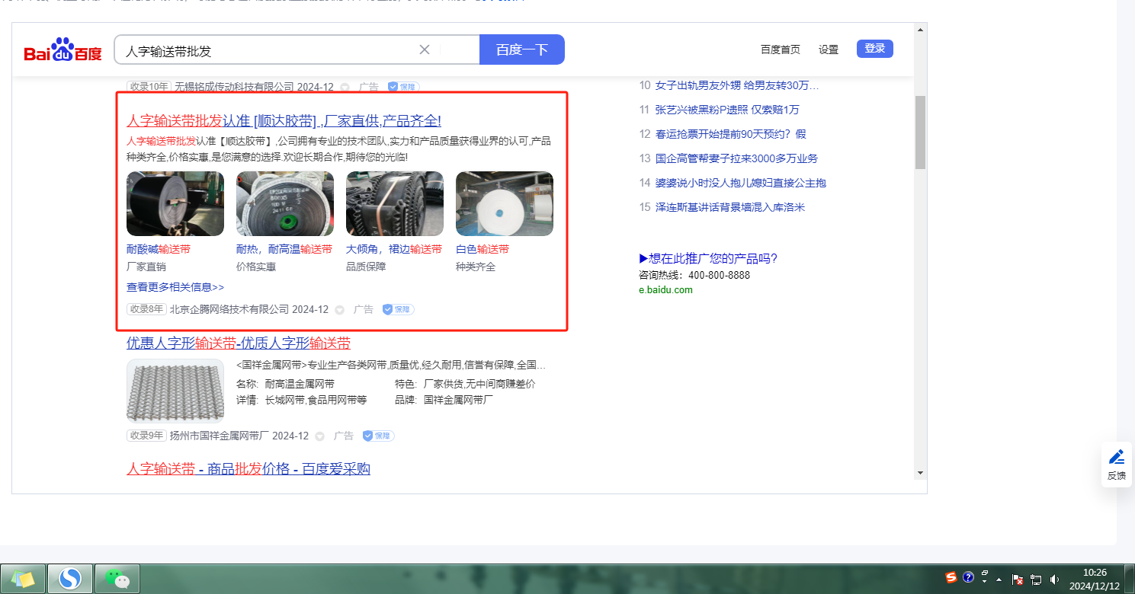The height and width of the screenshot is (594, 1135).
Task: Click the 白色输送带 product thumbnail
Action: click(504, 204)
